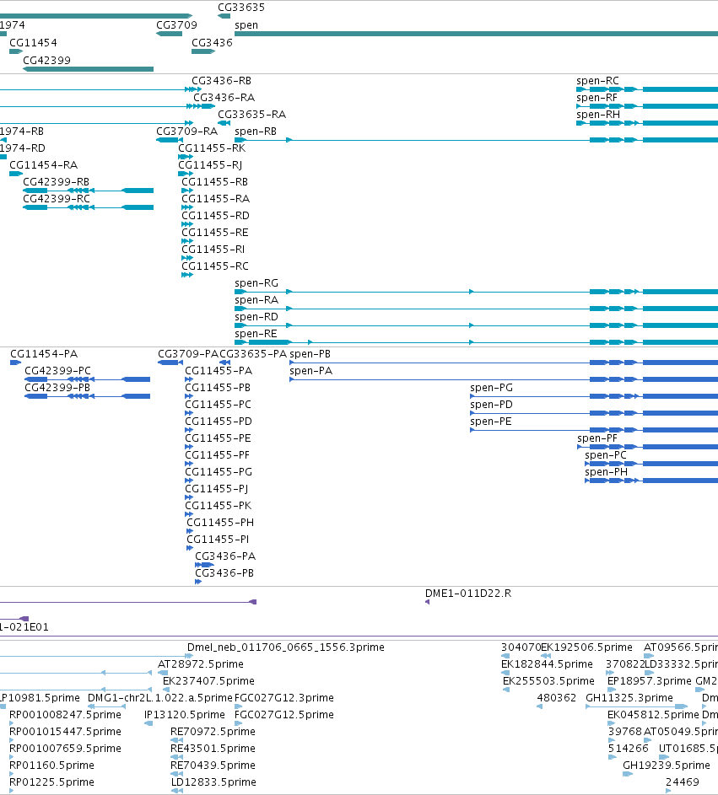Select protein CG42399-PC

coord(87,379)
